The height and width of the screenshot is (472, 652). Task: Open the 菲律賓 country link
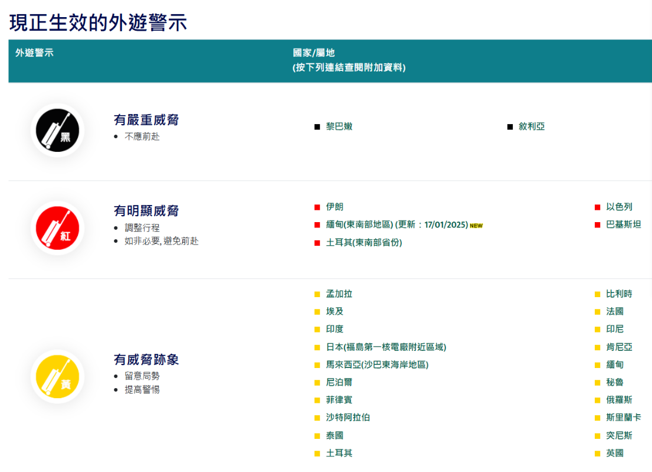pos(339,400)
